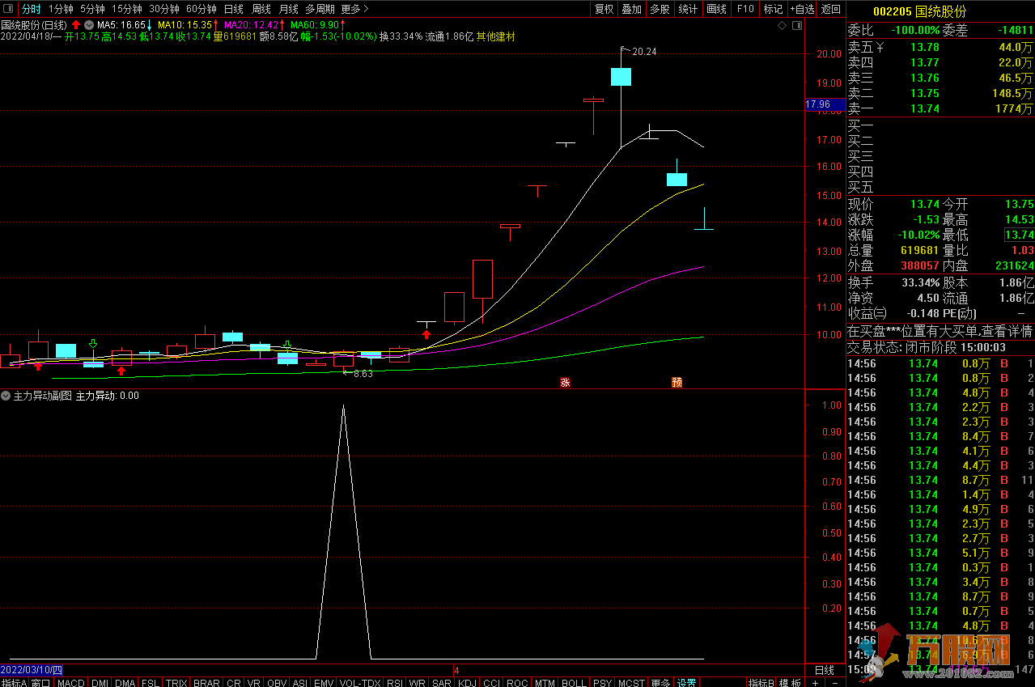Click the window icon beside the diamond

point(796,26)
